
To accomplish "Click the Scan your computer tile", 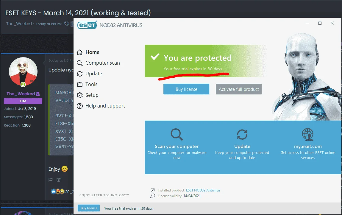I will click(177, 144).
